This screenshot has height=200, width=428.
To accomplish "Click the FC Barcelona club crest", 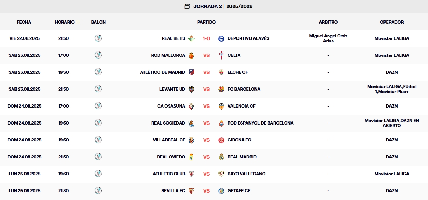I will coord(222,89).
